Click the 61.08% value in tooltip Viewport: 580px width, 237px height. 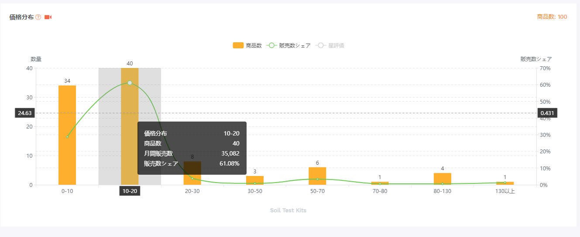coord(229,164)
